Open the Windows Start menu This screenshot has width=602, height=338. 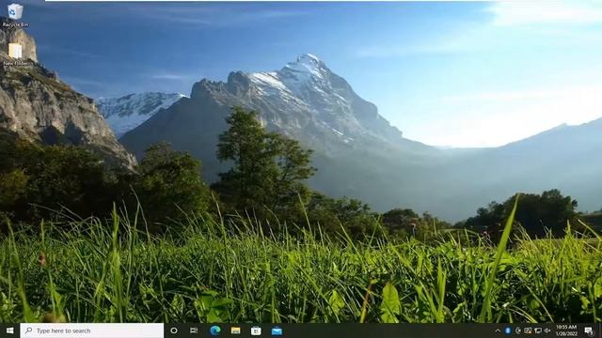pyautogui.click(x=9, y=330)
